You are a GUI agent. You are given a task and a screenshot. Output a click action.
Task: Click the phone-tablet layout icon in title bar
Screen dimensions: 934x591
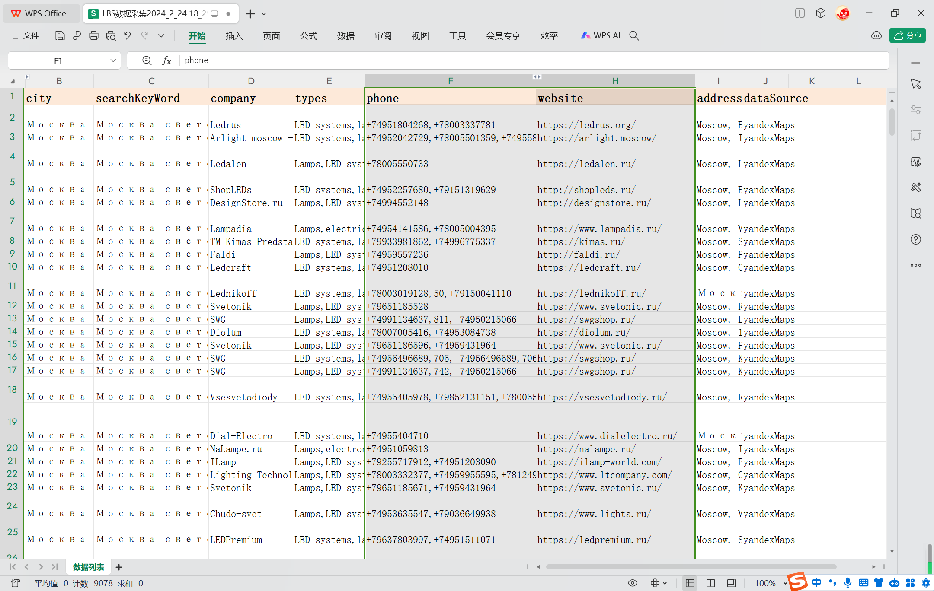click(x=800, y=13)
